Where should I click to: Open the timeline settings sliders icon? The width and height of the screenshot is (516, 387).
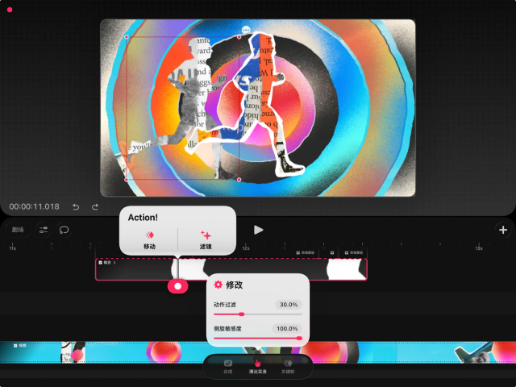point(44,230)
